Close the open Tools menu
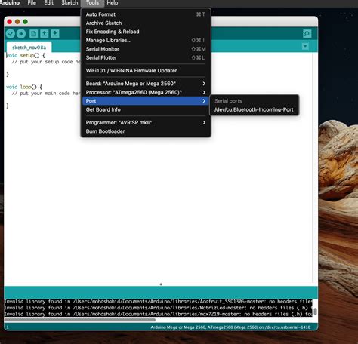Screen dimensions: 358x344 tap(92, 3)
